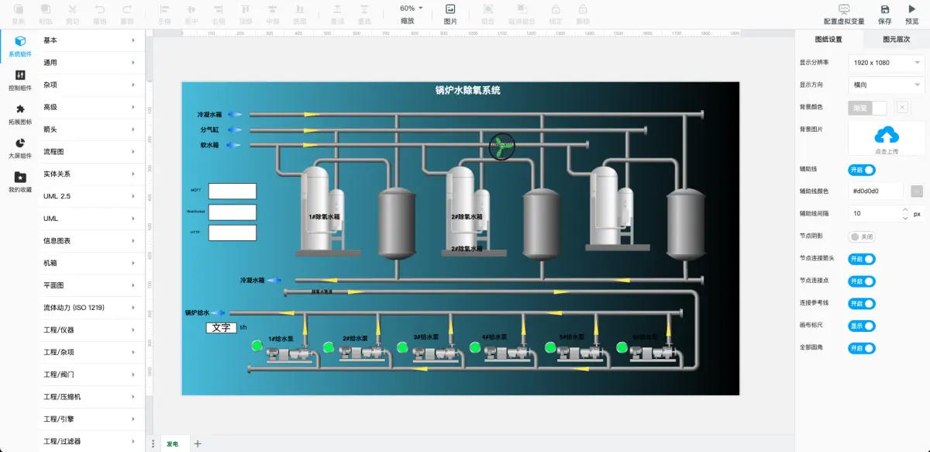Click the undo (撤销) arrow icon

99,9
